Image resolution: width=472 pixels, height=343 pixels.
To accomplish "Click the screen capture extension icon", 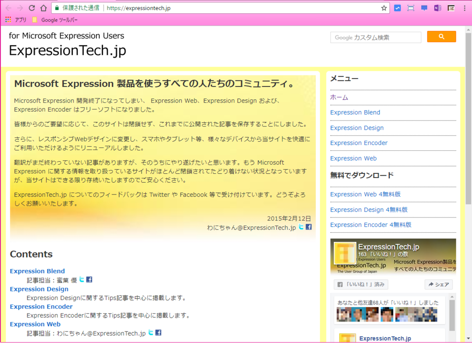I will coord(411,8).
